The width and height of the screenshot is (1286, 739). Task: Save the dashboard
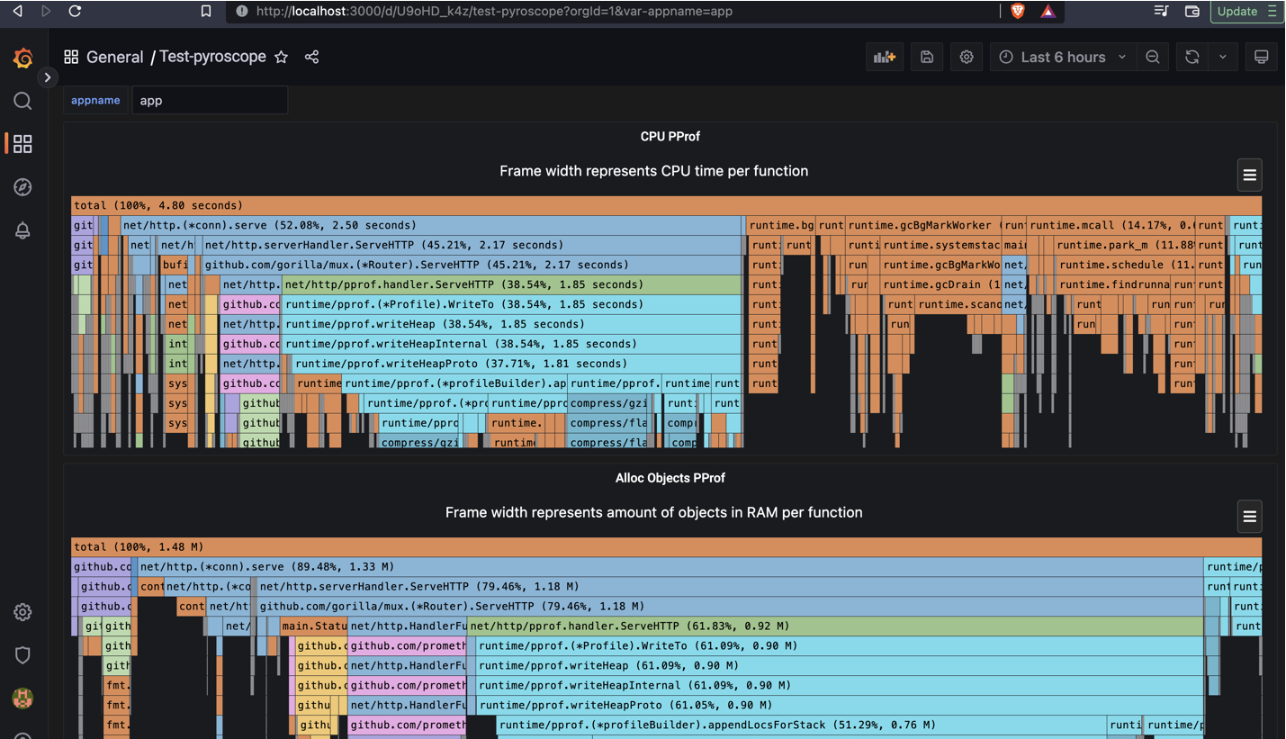(x=927, y=57)
